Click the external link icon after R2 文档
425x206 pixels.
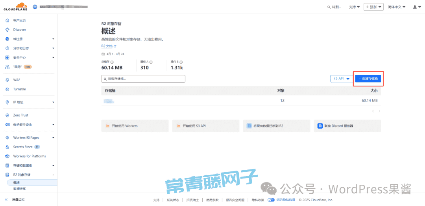click(x=115, y=46)
